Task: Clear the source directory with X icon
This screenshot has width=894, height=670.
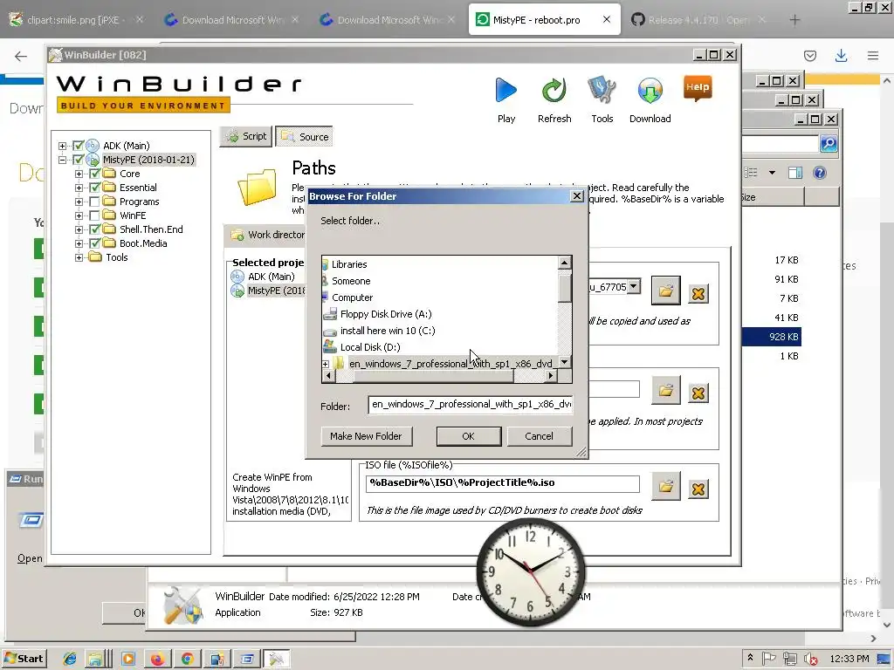Action: 698,294
